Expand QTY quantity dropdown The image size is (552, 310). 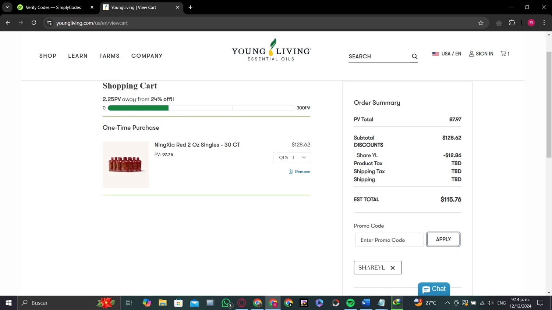(291, 158)
